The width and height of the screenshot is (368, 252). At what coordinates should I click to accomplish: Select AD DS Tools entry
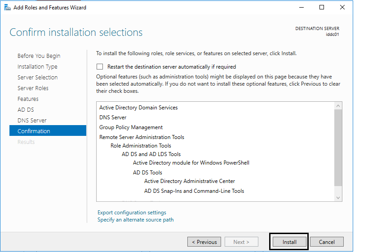tap(147, 173)
